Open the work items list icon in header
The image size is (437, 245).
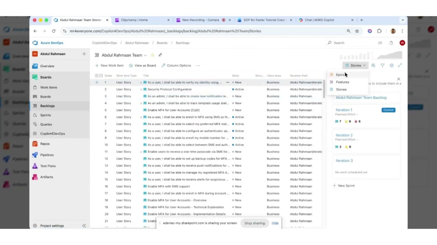380,43
